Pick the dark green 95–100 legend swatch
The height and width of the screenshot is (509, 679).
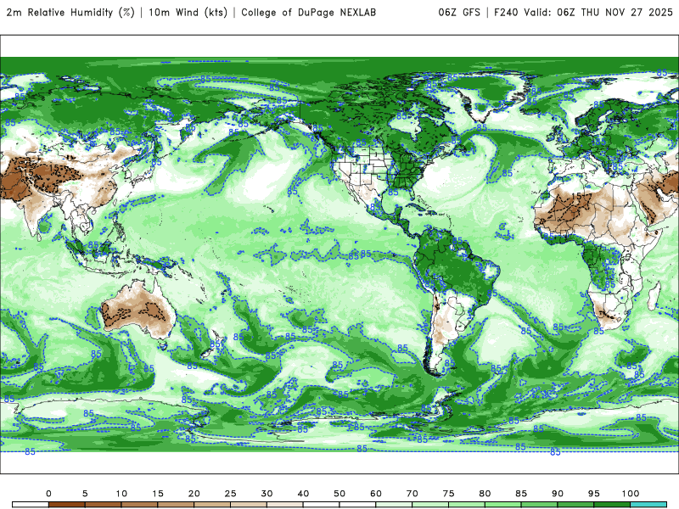(x=612, y=505)
